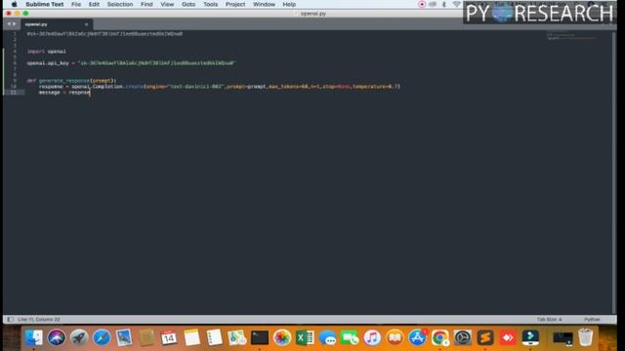
Task: Open Launchpad rocket icon
Action: pos(79,338)
